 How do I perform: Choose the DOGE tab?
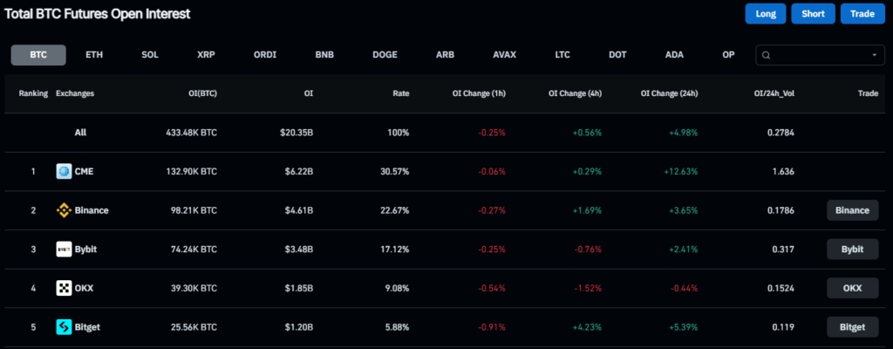385,55
